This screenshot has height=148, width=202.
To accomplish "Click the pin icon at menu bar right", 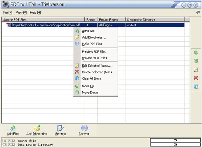I will [198, 12].
